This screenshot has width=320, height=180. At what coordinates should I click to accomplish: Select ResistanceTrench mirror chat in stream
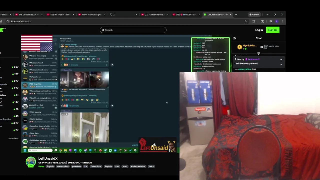point(40,71)
